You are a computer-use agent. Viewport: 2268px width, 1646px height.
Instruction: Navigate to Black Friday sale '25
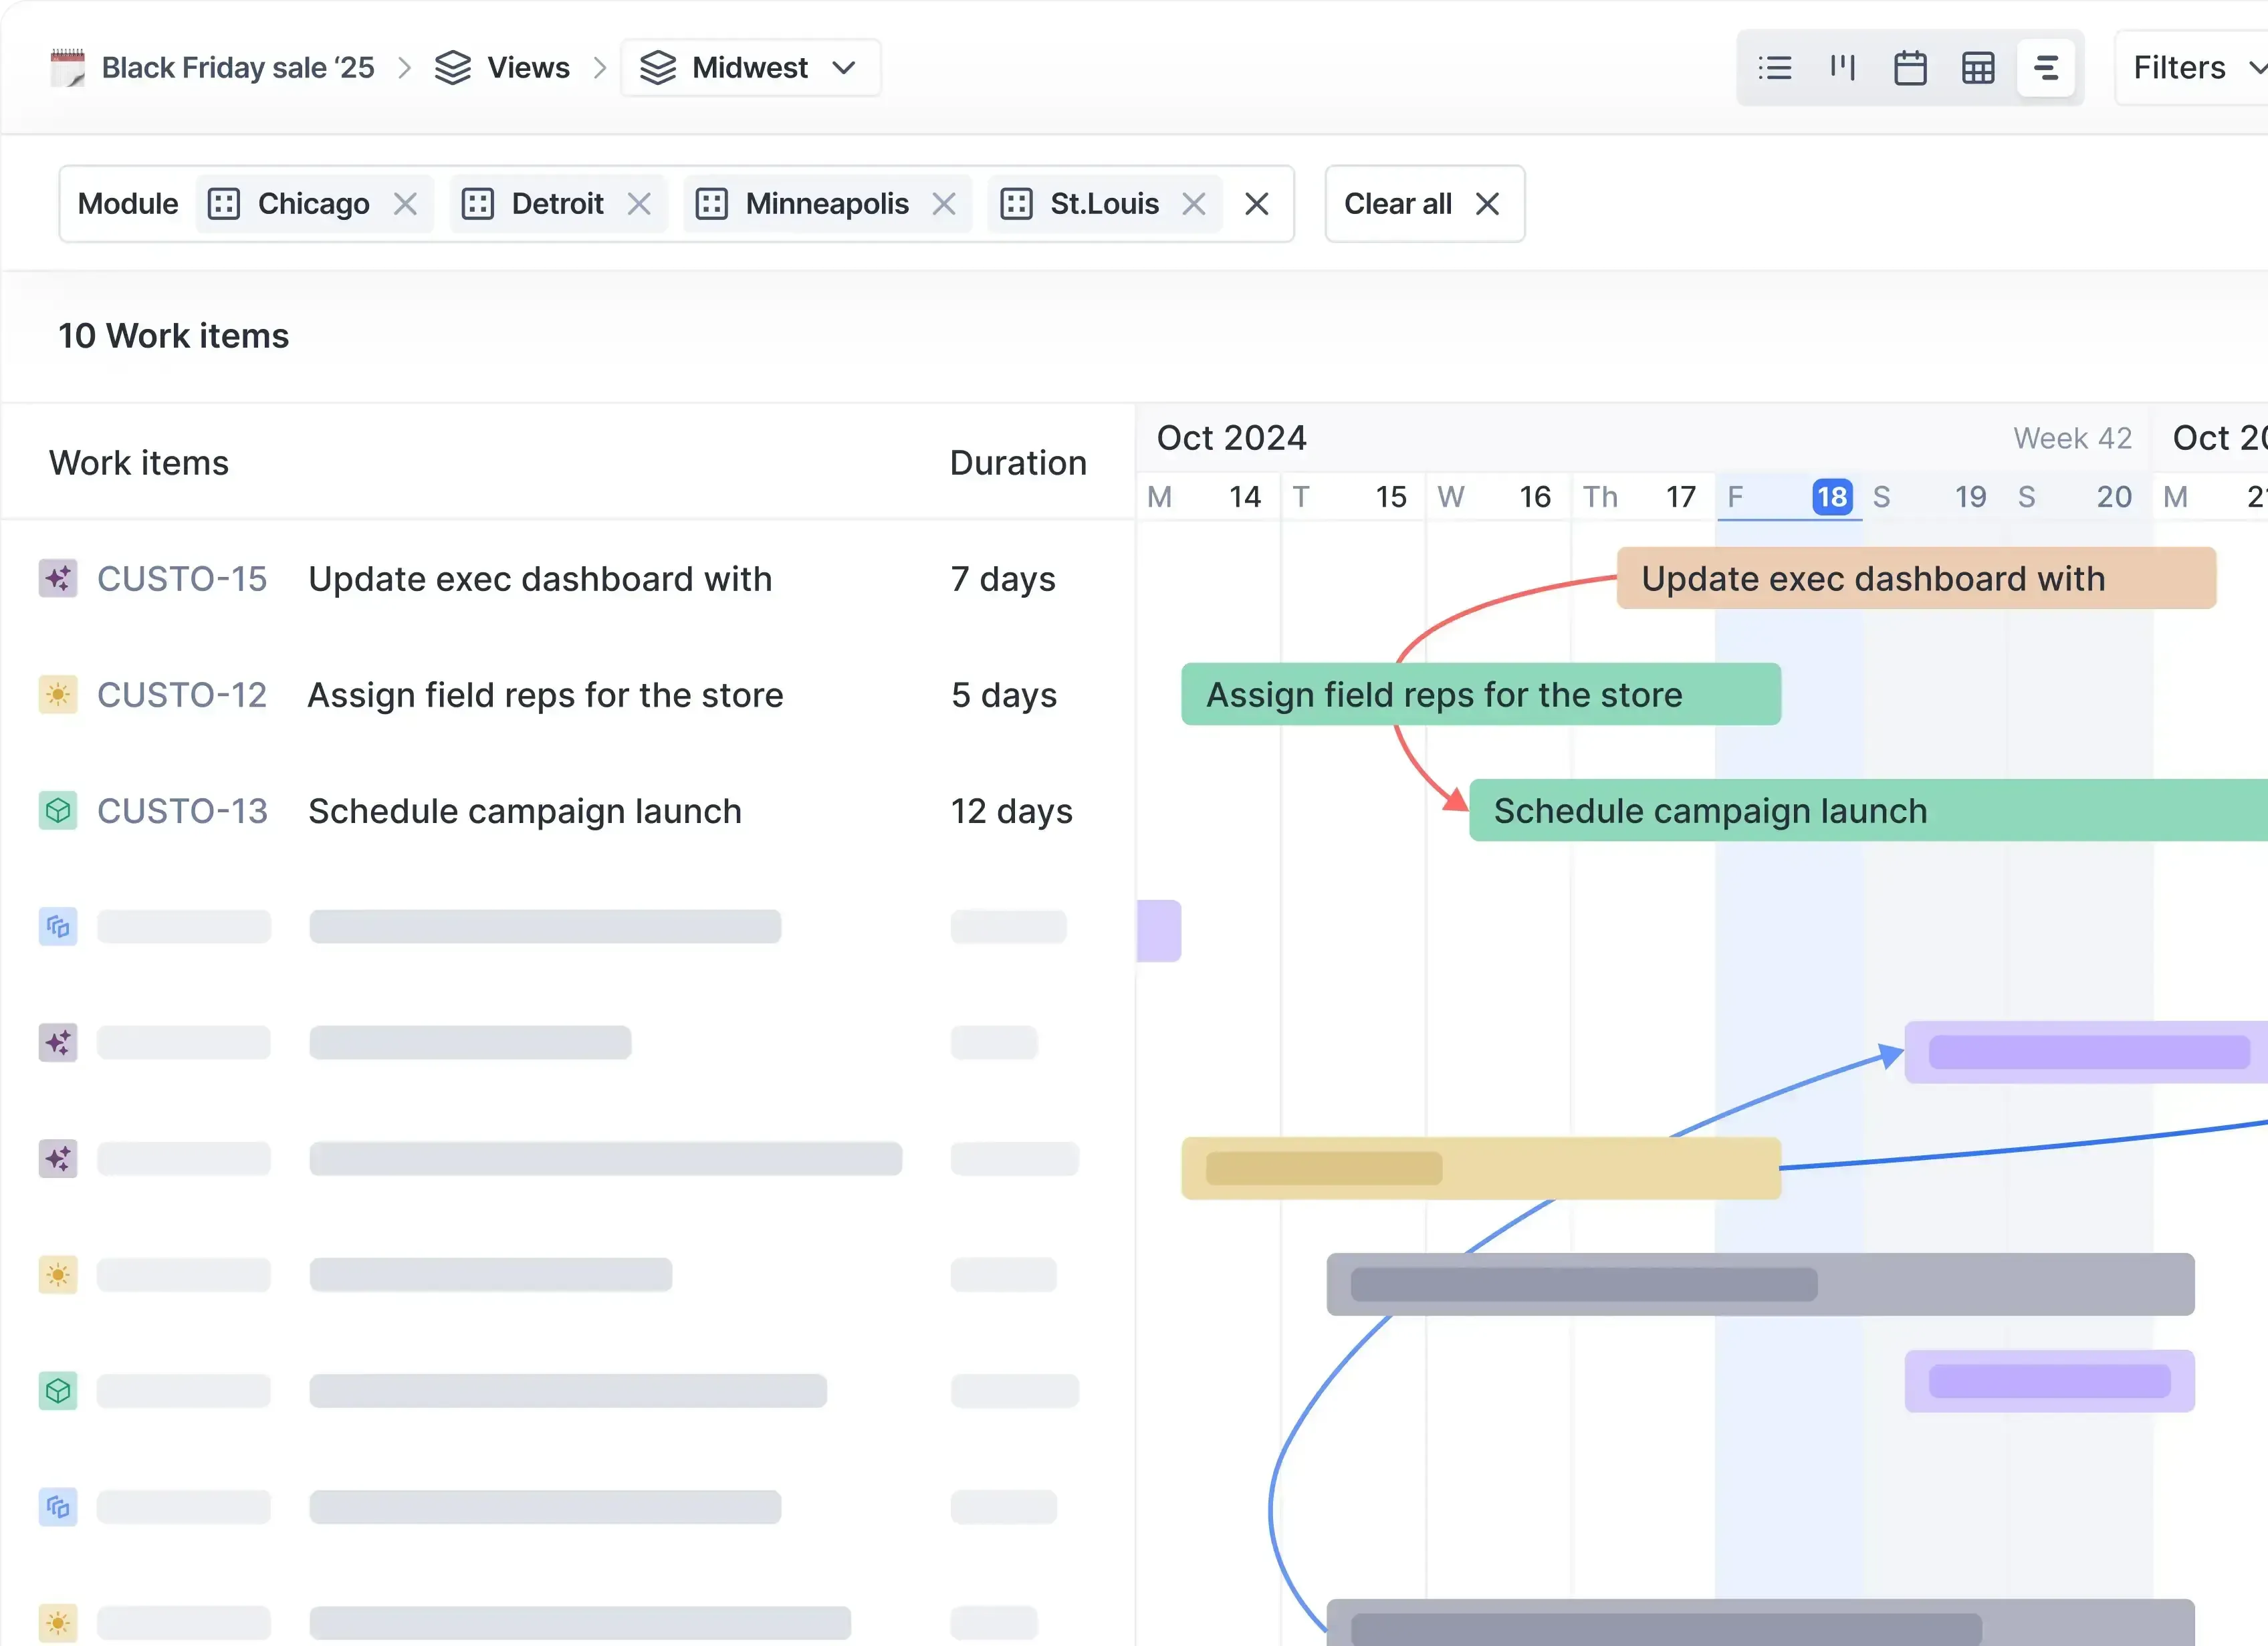click(x=237, y=67)
